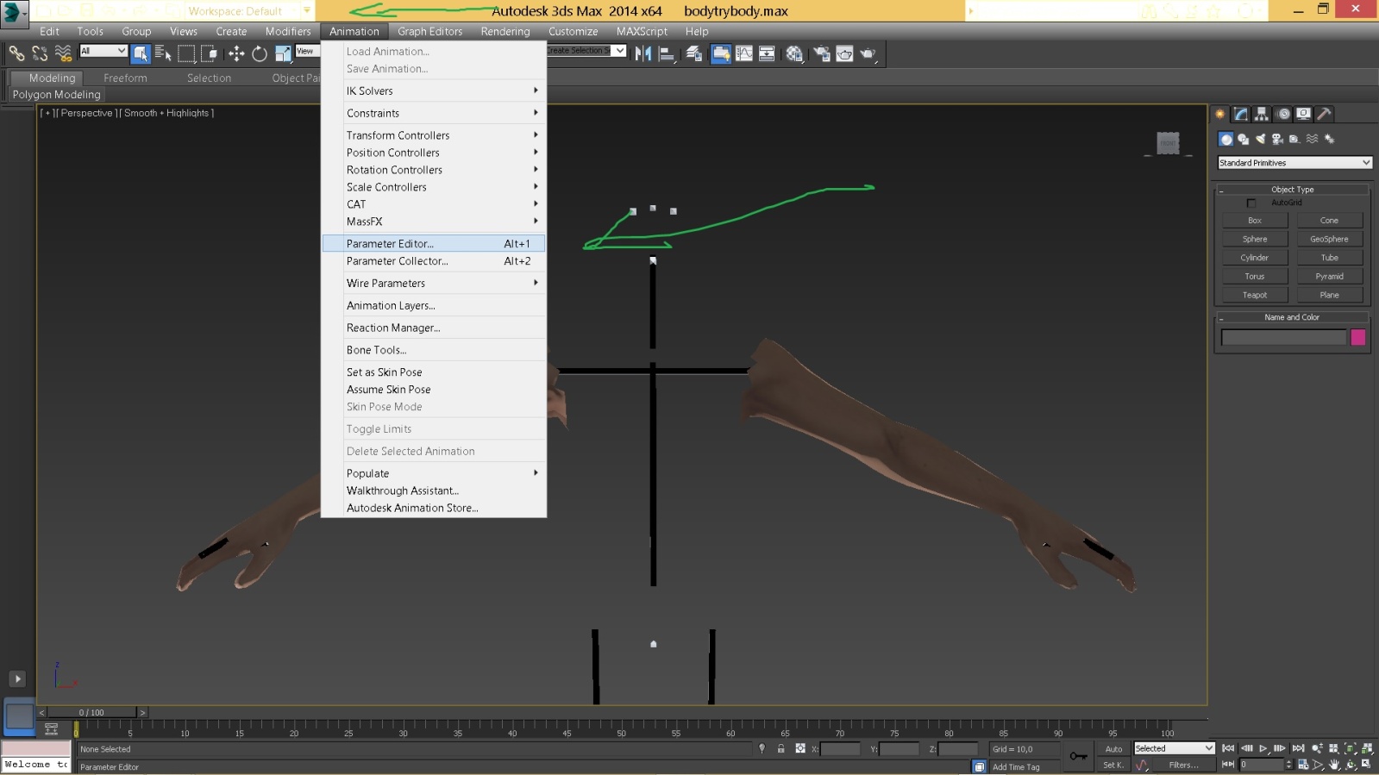The width and height of the screenshot is (1379, 775).
Task: Click the Teapot primitive button
Action: click(1254, 295)
